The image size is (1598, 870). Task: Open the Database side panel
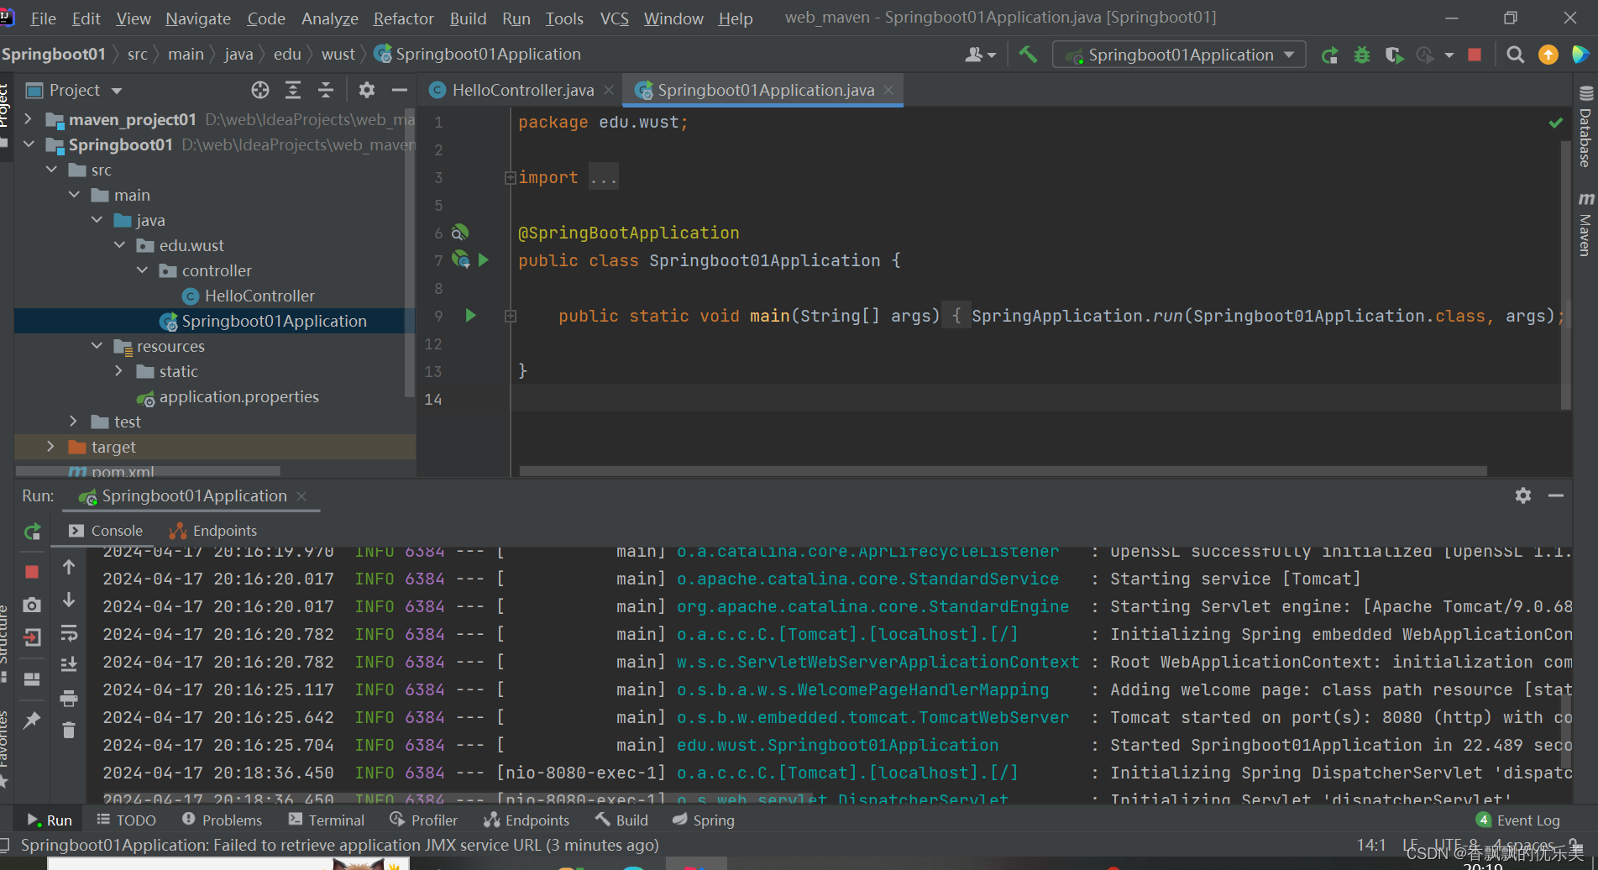pos(1585,128)
